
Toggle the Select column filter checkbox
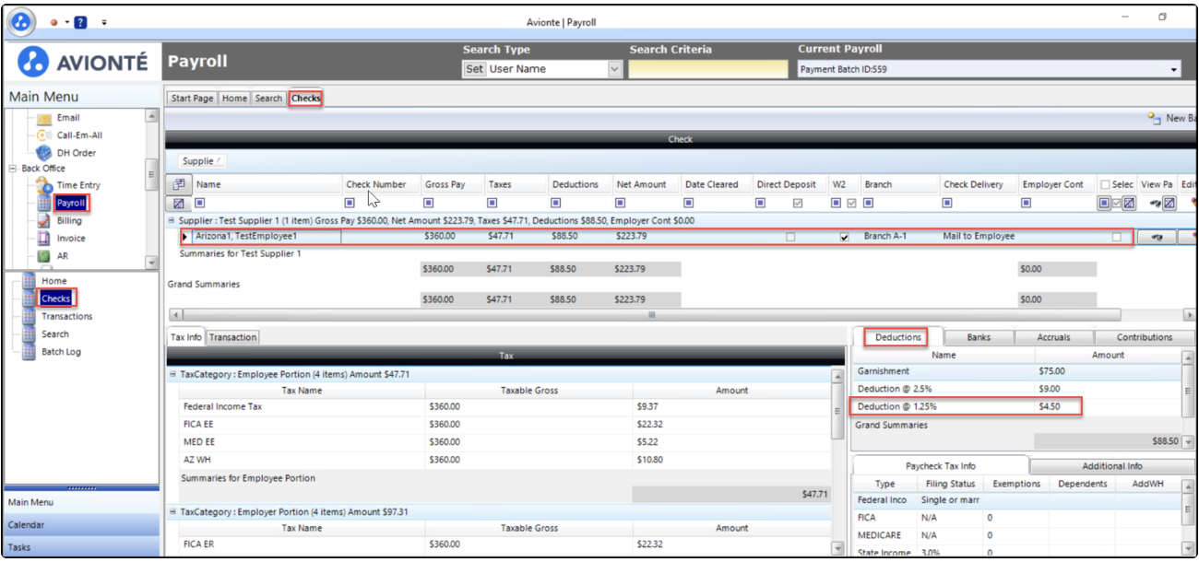pyautogui.click(x=1117, y=203)
